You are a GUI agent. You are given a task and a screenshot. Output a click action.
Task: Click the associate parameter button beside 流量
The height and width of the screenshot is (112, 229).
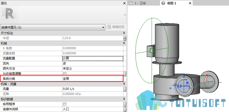(125, 89)
